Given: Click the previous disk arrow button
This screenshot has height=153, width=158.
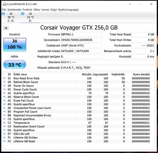Looking at the screenshot, I should click(6, 28).
